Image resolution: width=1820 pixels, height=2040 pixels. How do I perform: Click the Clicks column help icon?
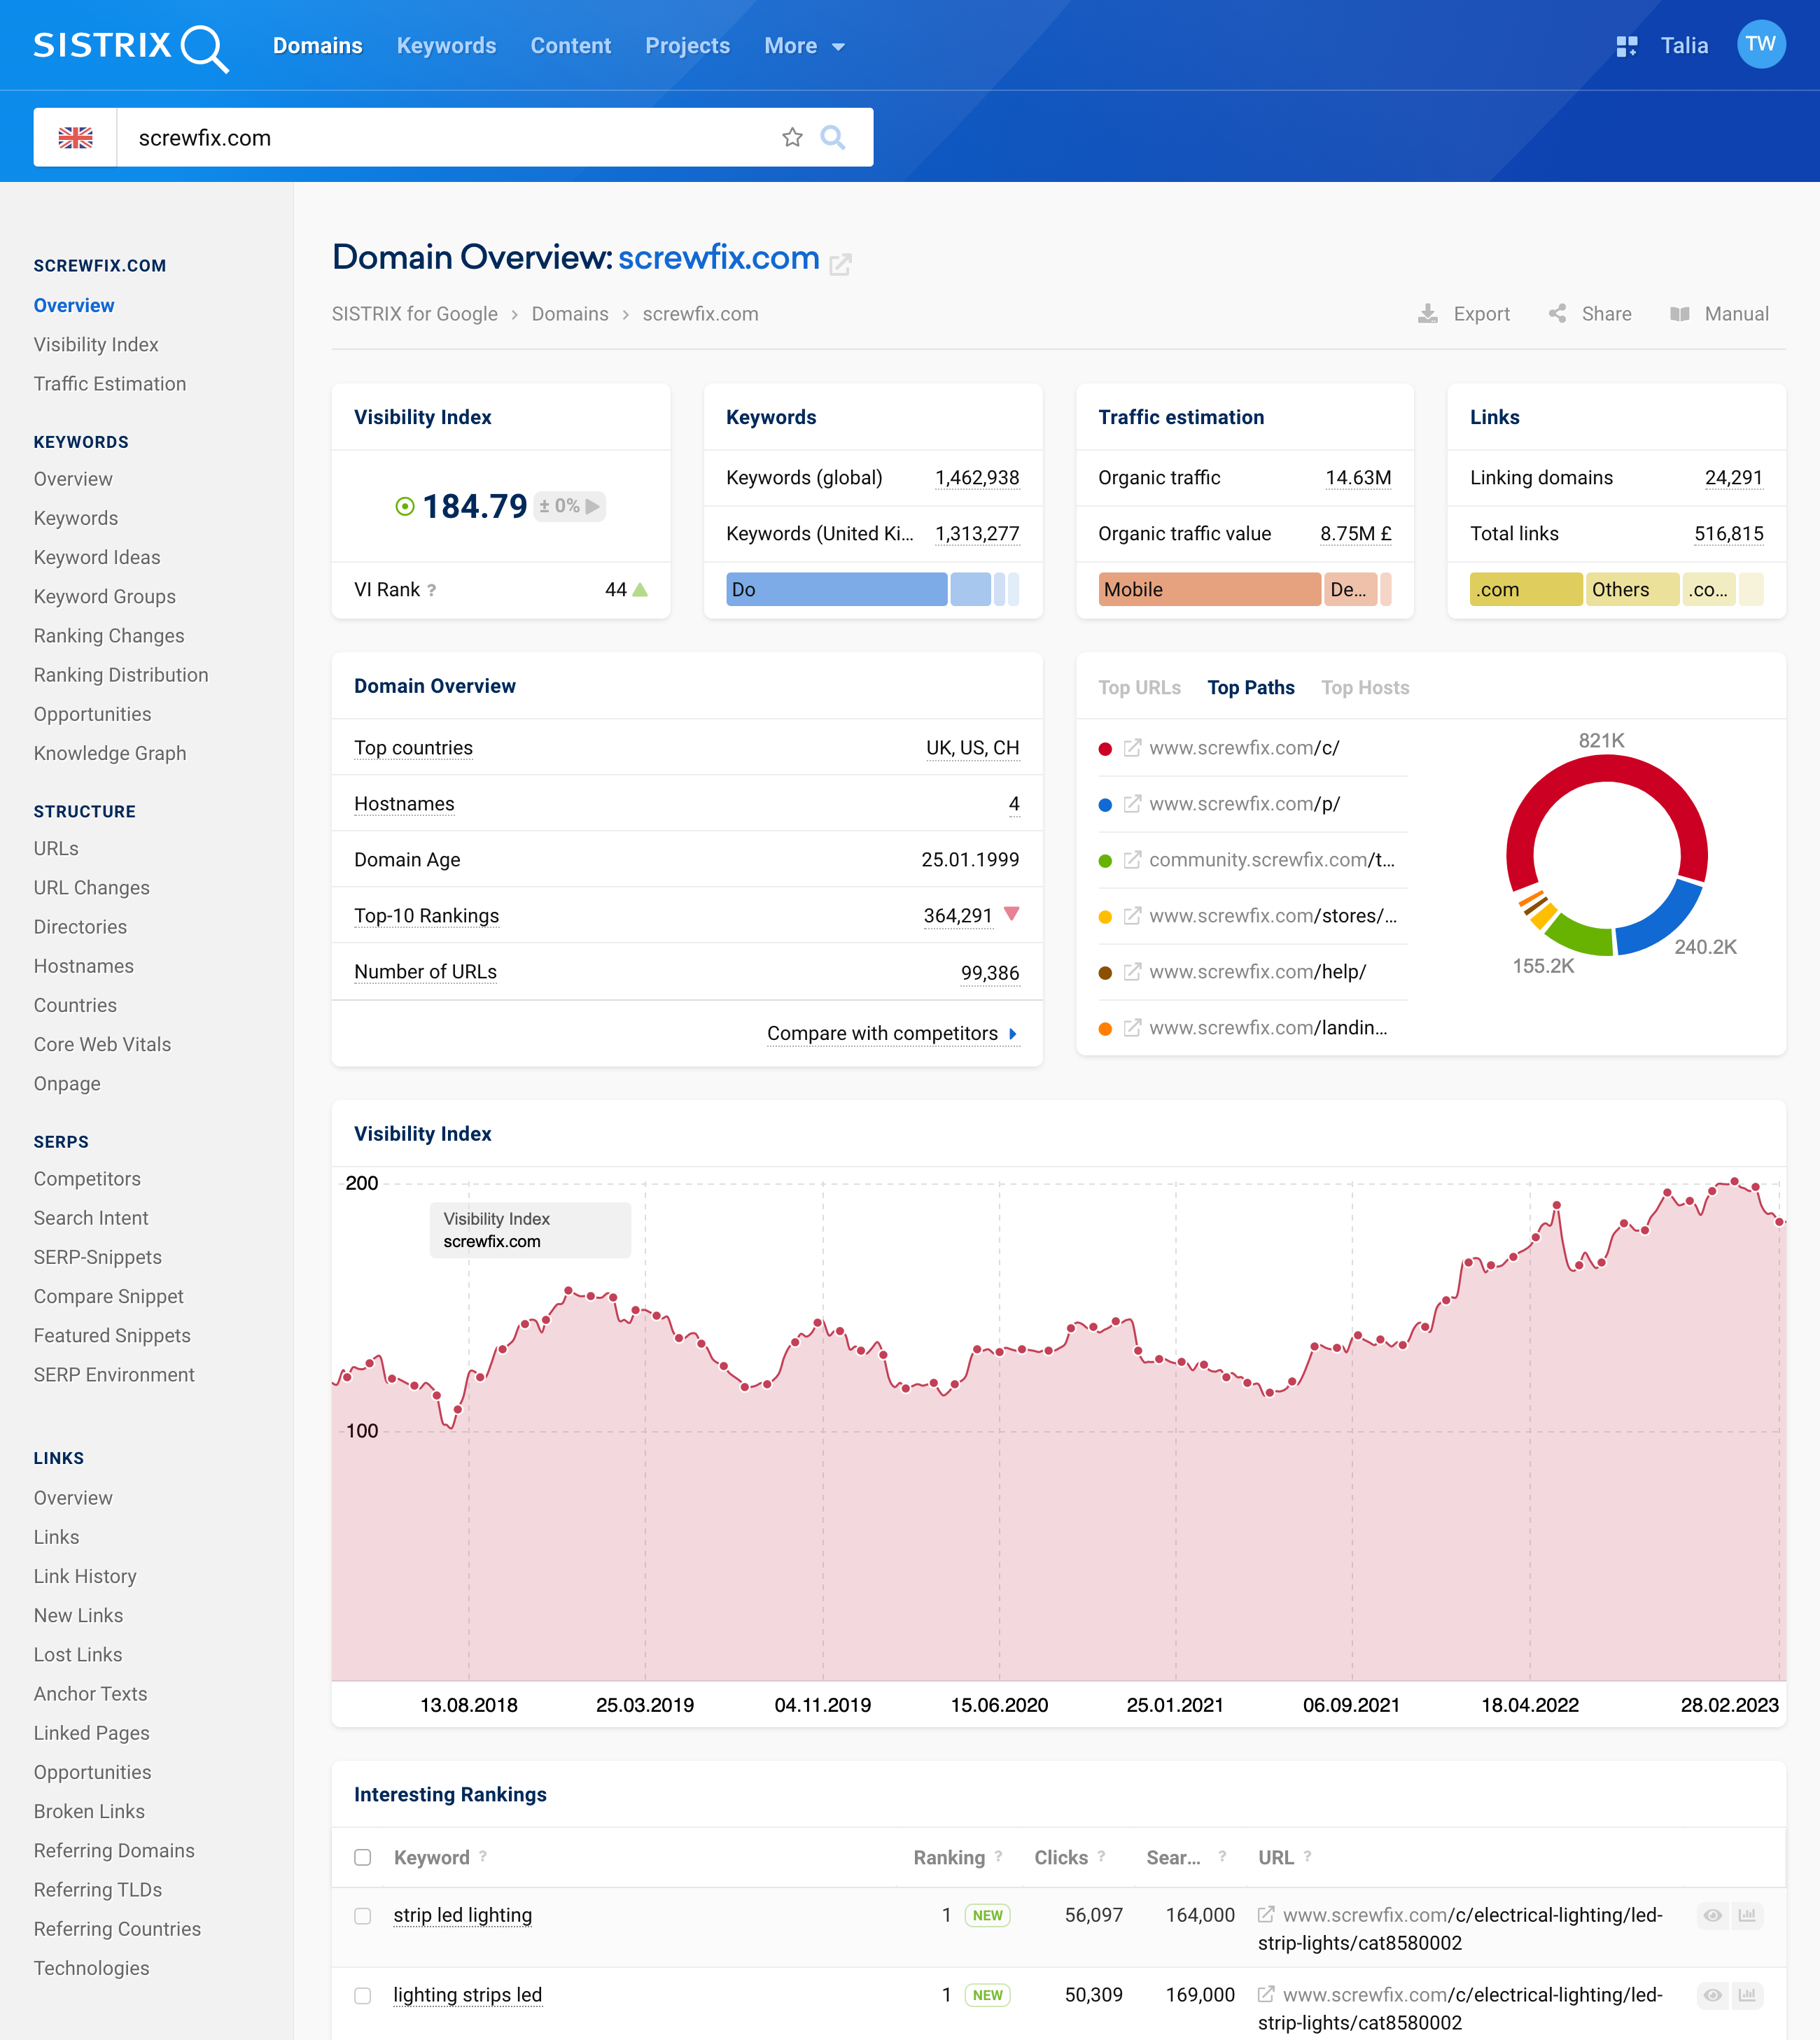1101,1856
